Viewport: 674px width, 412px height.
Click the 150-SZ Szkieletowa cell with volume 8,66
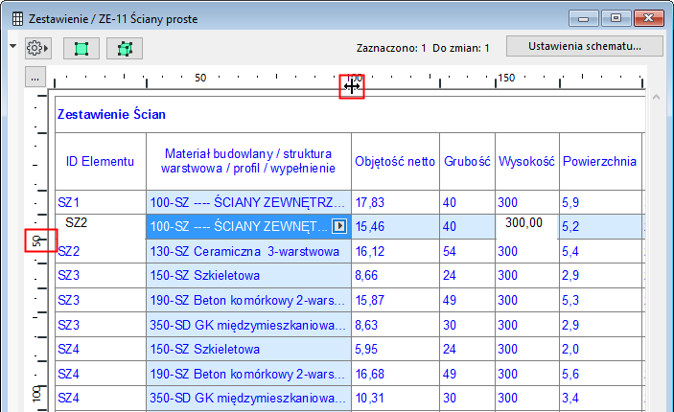248,275
